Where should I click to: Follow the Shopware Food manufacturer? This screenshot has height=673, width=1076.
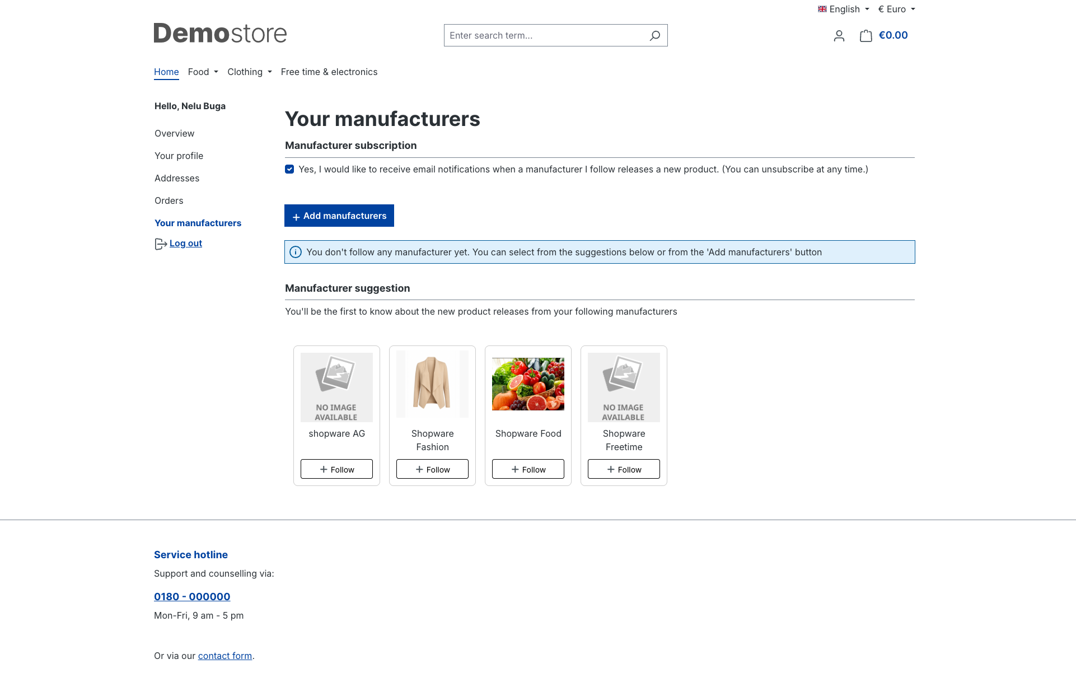[527, 469]
